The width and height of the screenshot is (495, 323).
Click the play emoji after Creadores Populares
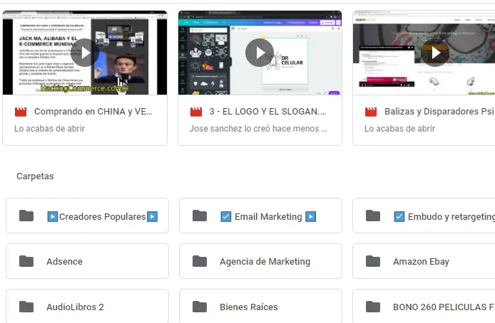[x=152, y=216]
